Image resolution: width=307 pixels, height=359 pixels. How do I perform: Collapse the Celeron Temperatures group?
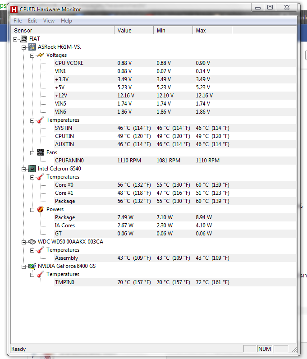tap(32, 177)
